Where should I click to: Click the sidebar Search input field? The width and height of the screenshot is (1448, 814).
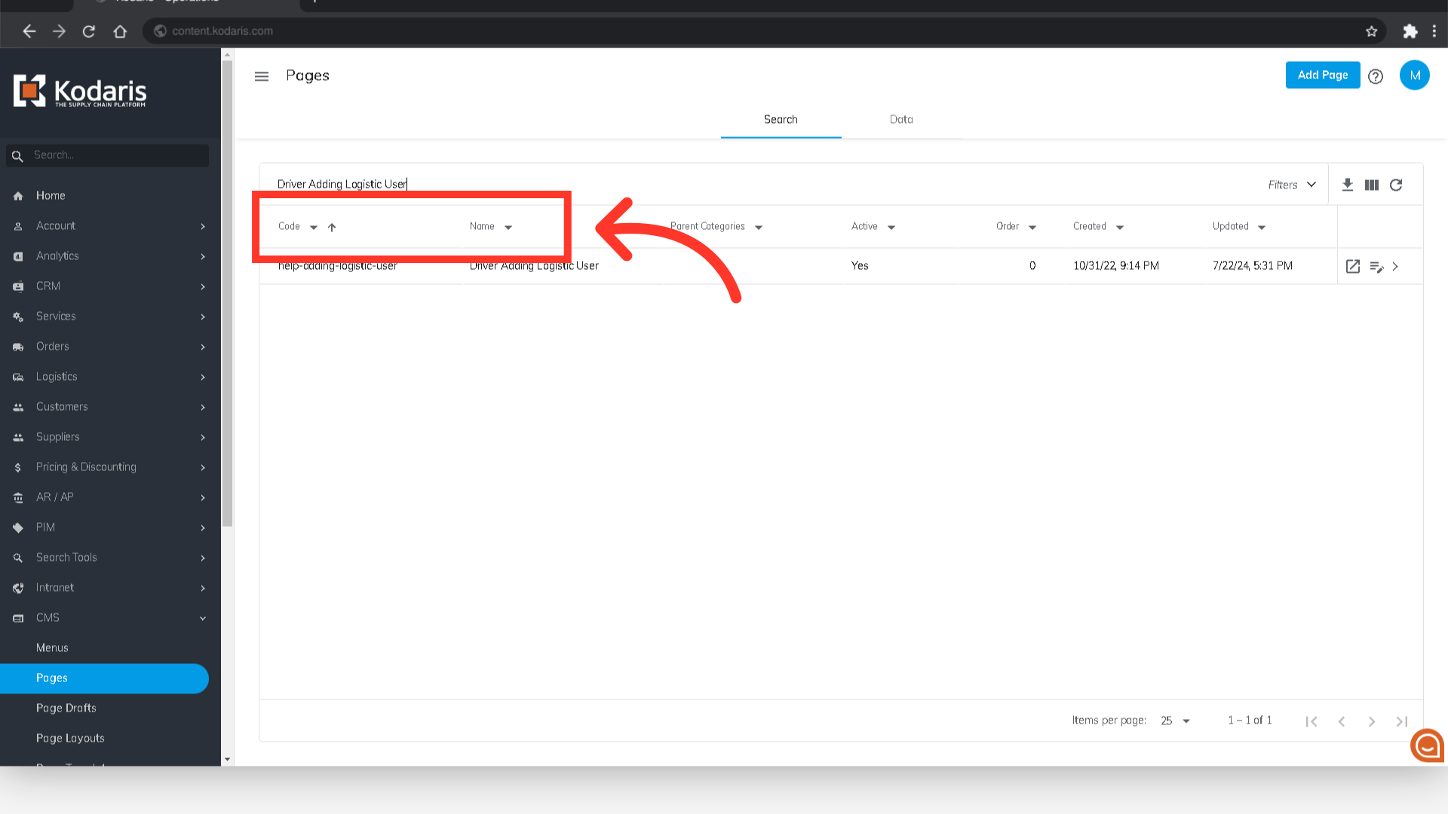point(117,155)
